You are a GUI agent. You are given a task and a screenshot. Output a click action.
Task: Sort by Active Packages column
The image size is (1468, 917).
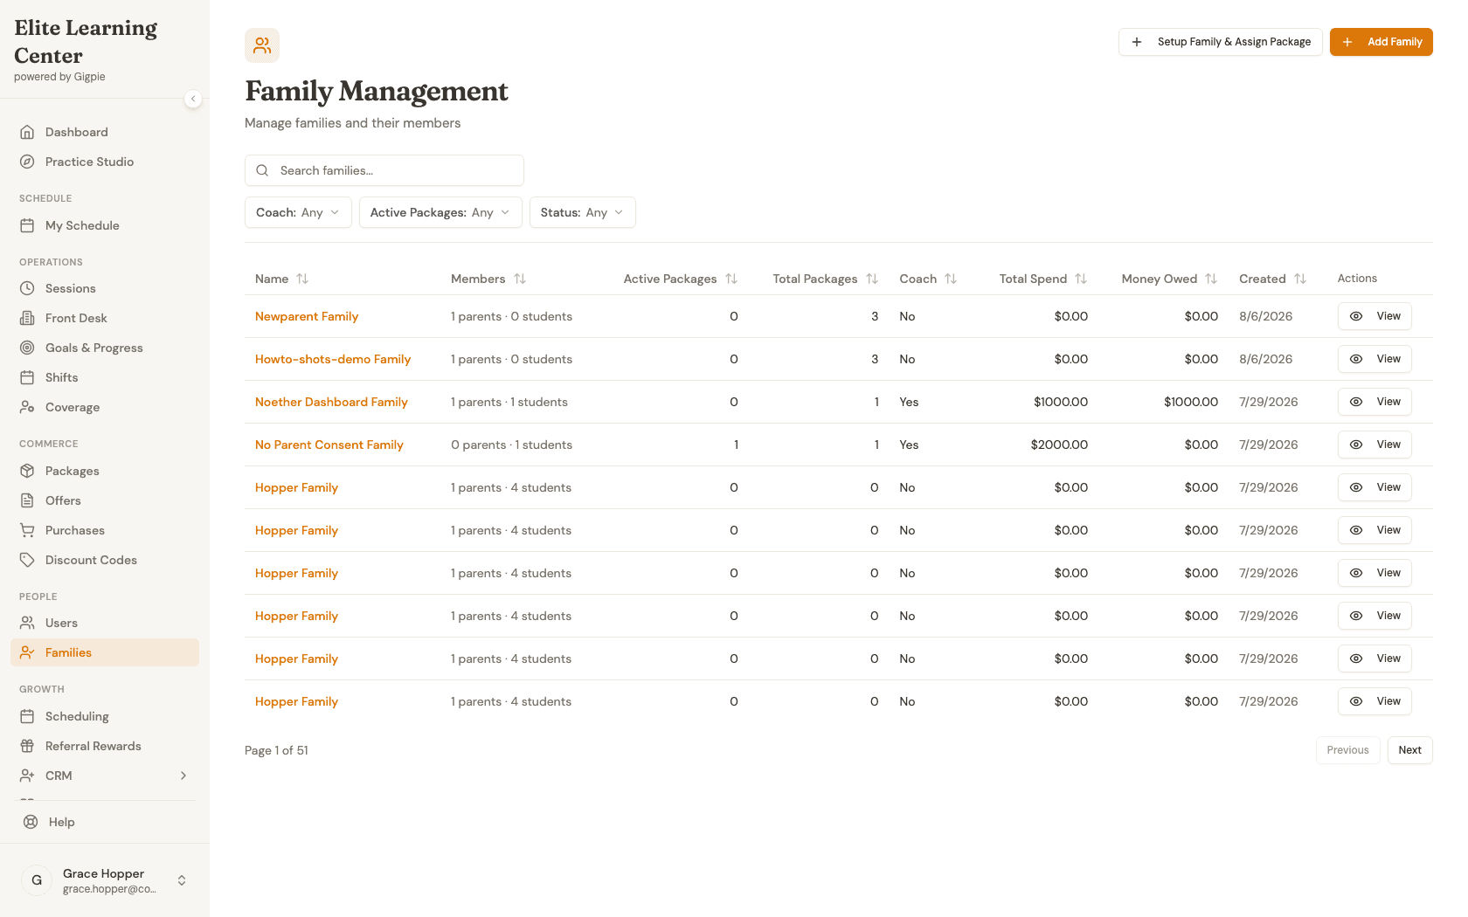click(x=681, y=279)
